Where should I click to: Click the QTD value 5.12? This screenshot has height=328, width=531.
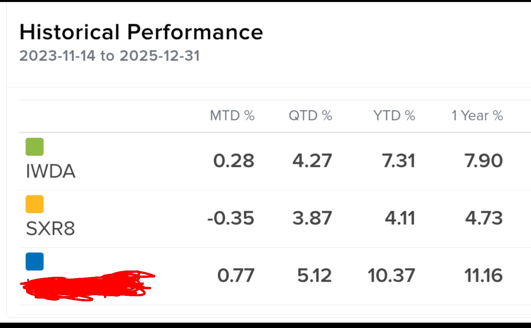pyautogui.click(x=314, y=276)
